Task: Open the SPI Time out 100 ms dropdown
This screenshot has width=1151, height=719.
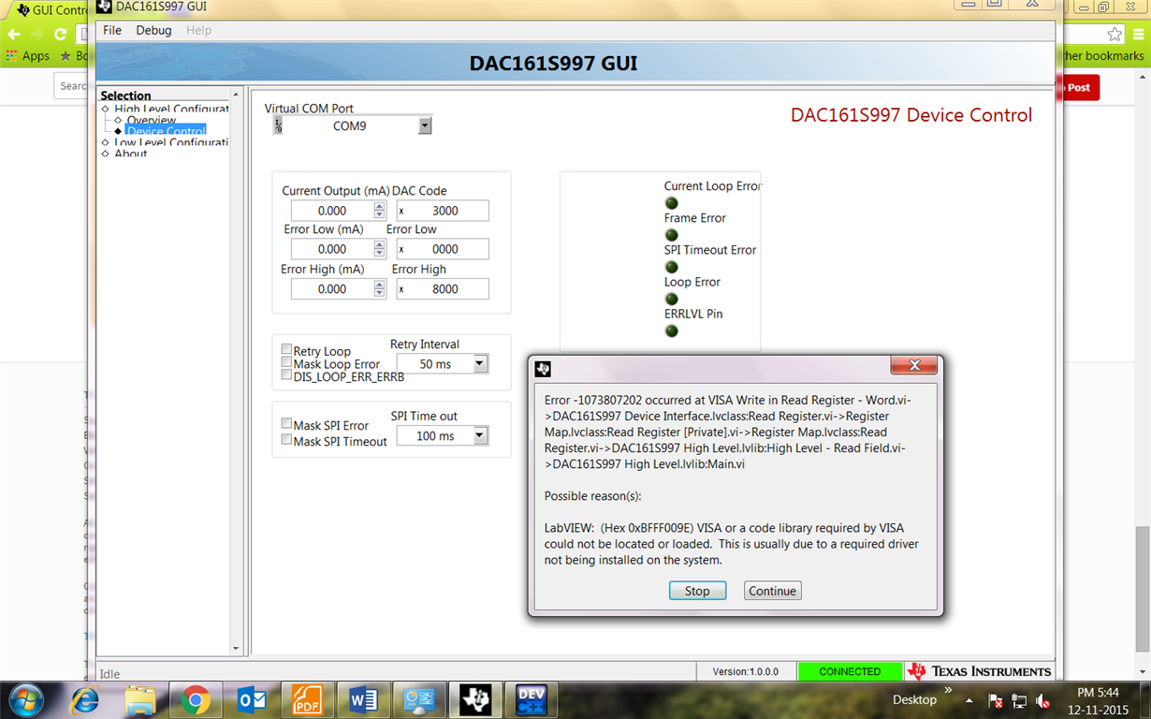Action: (480, 435)
